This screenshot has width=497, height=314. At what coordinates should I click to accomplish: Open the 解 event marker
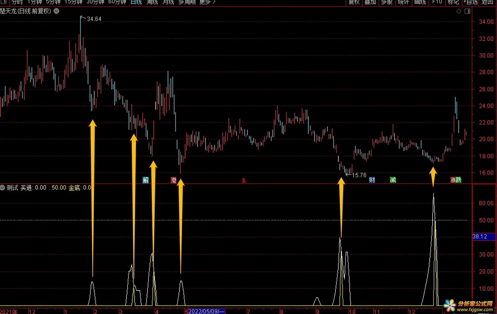[146, 180]
